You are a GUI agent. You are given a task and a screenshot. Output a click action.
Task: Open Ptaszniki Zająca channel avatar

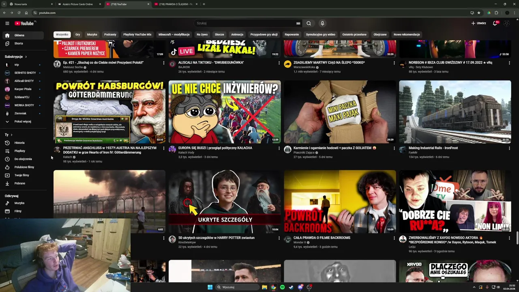pos(287,149)
